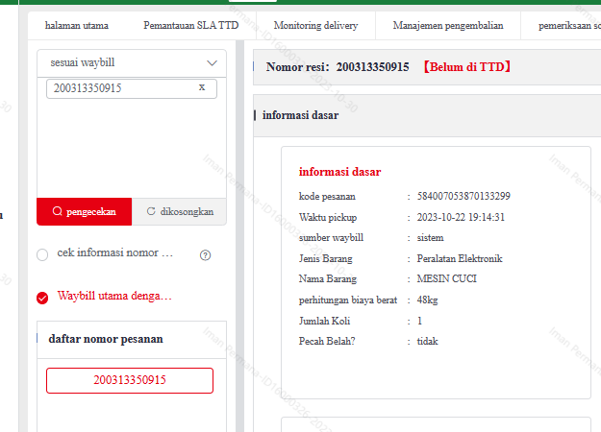This screenshot has width=601, height=432.
Task: Open the halaman utama tab
Action: click(77, 26)
